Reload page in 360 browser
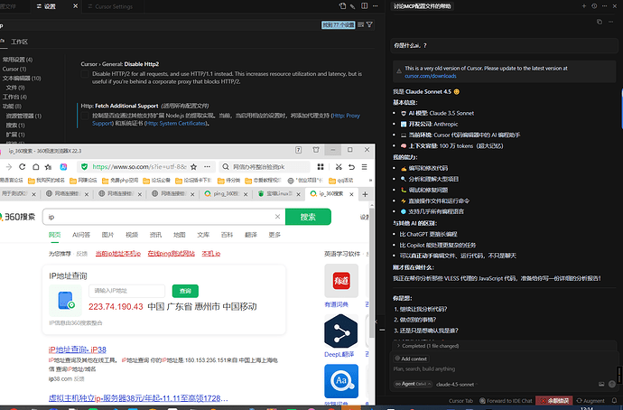Image resolution: width=623 pixels, height=410 pixels. tap(23, 167)
